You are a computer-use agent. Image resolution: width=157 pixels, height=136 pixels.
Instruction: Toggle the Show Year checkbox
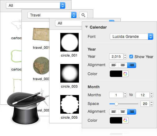[x=131, y=57]
